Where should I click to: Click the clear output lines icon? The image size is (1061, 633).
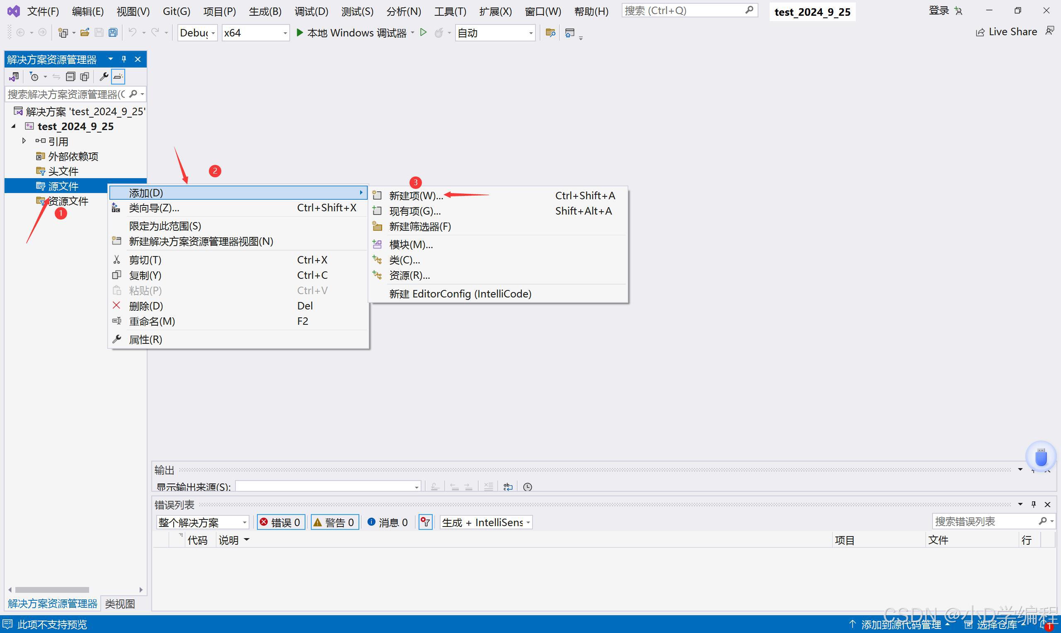(489, 487)
